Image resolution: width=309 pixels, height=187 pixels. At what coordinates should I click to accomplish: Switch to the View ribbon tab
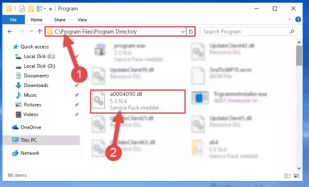click(x=82, y=20)
